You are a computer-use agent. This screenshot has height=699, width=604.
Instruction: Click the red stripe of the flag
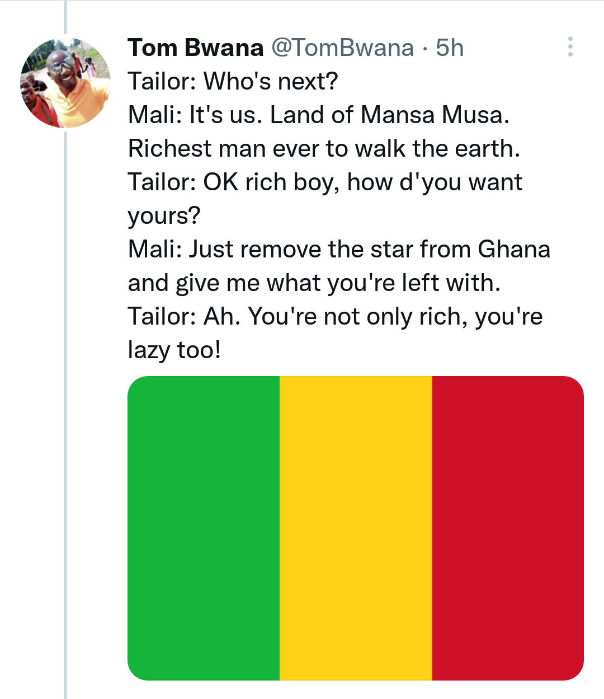[507, 528]
